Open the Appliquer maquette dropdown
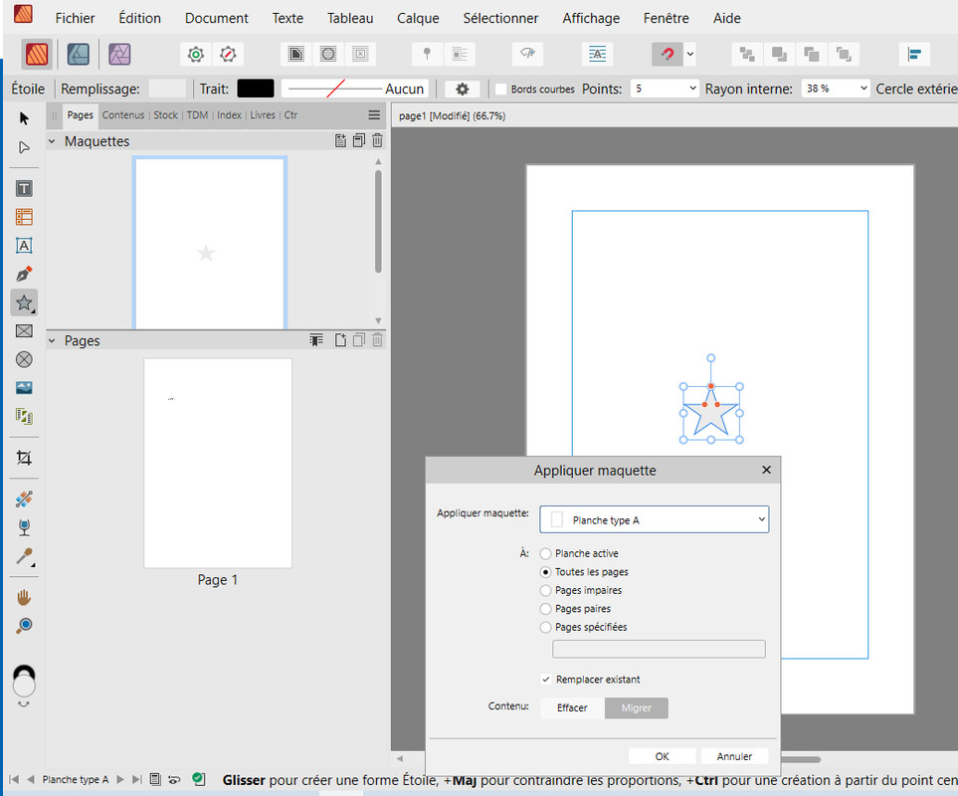Image resolution: width=958 pixels, height=796 pixels. pos(654,519)
